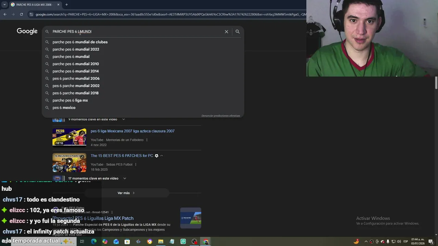The width and height of the screenshot is (438, 246).
Task: Click the 'Ver más' button
Action: click(126, 193)
